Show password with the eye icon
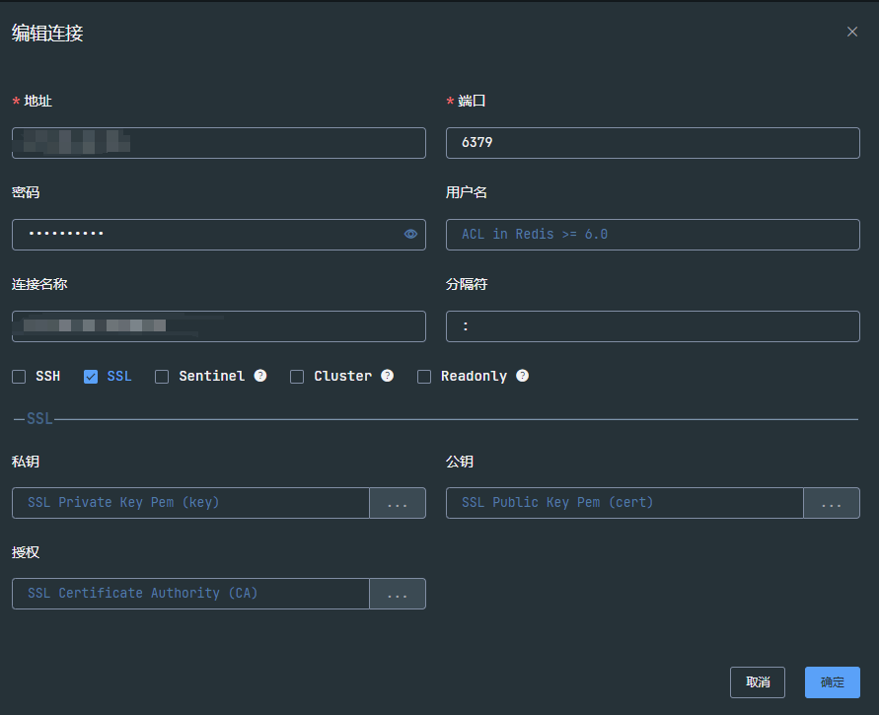The height and width of the screenshot is (715, 879). pos(410,235)
